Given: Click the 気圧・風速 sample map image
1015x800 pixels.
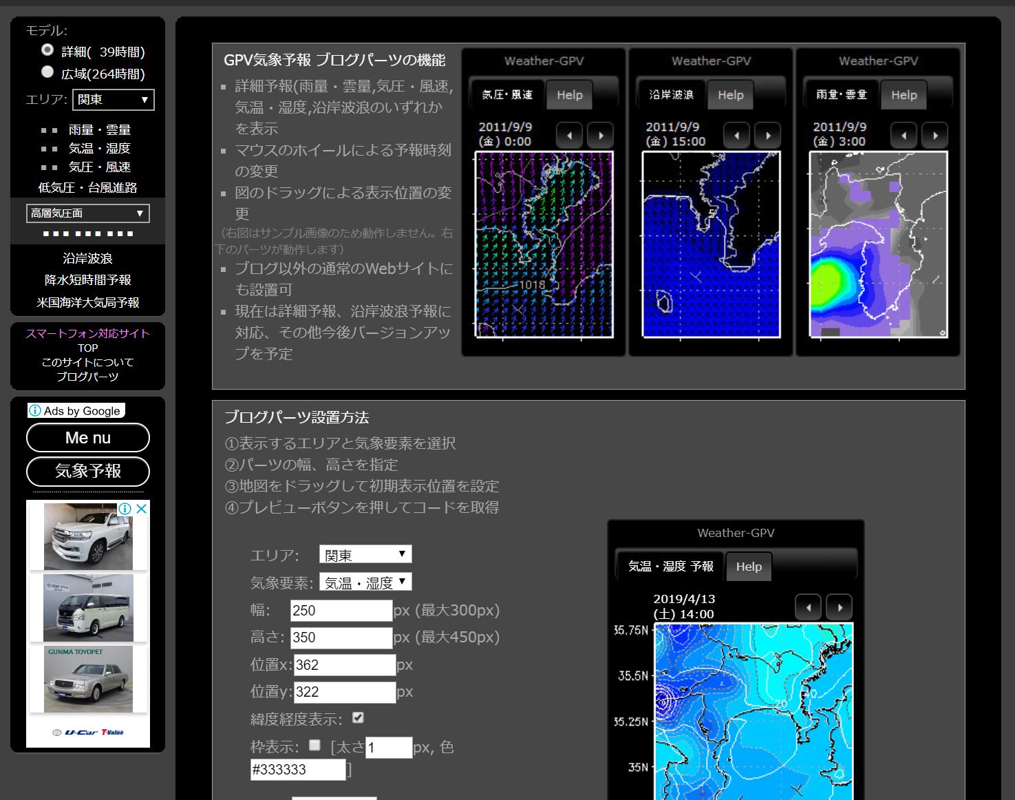Looking at the screenshot, I should point(544,244).
